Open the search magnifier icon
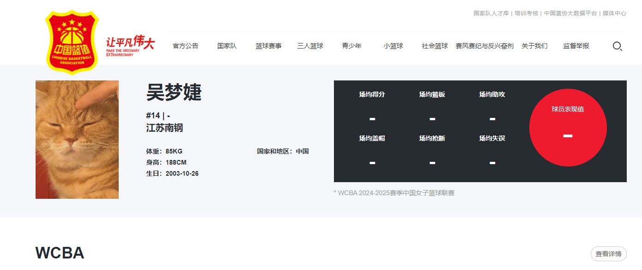642x270 pixels. click(x=617, y=46)
